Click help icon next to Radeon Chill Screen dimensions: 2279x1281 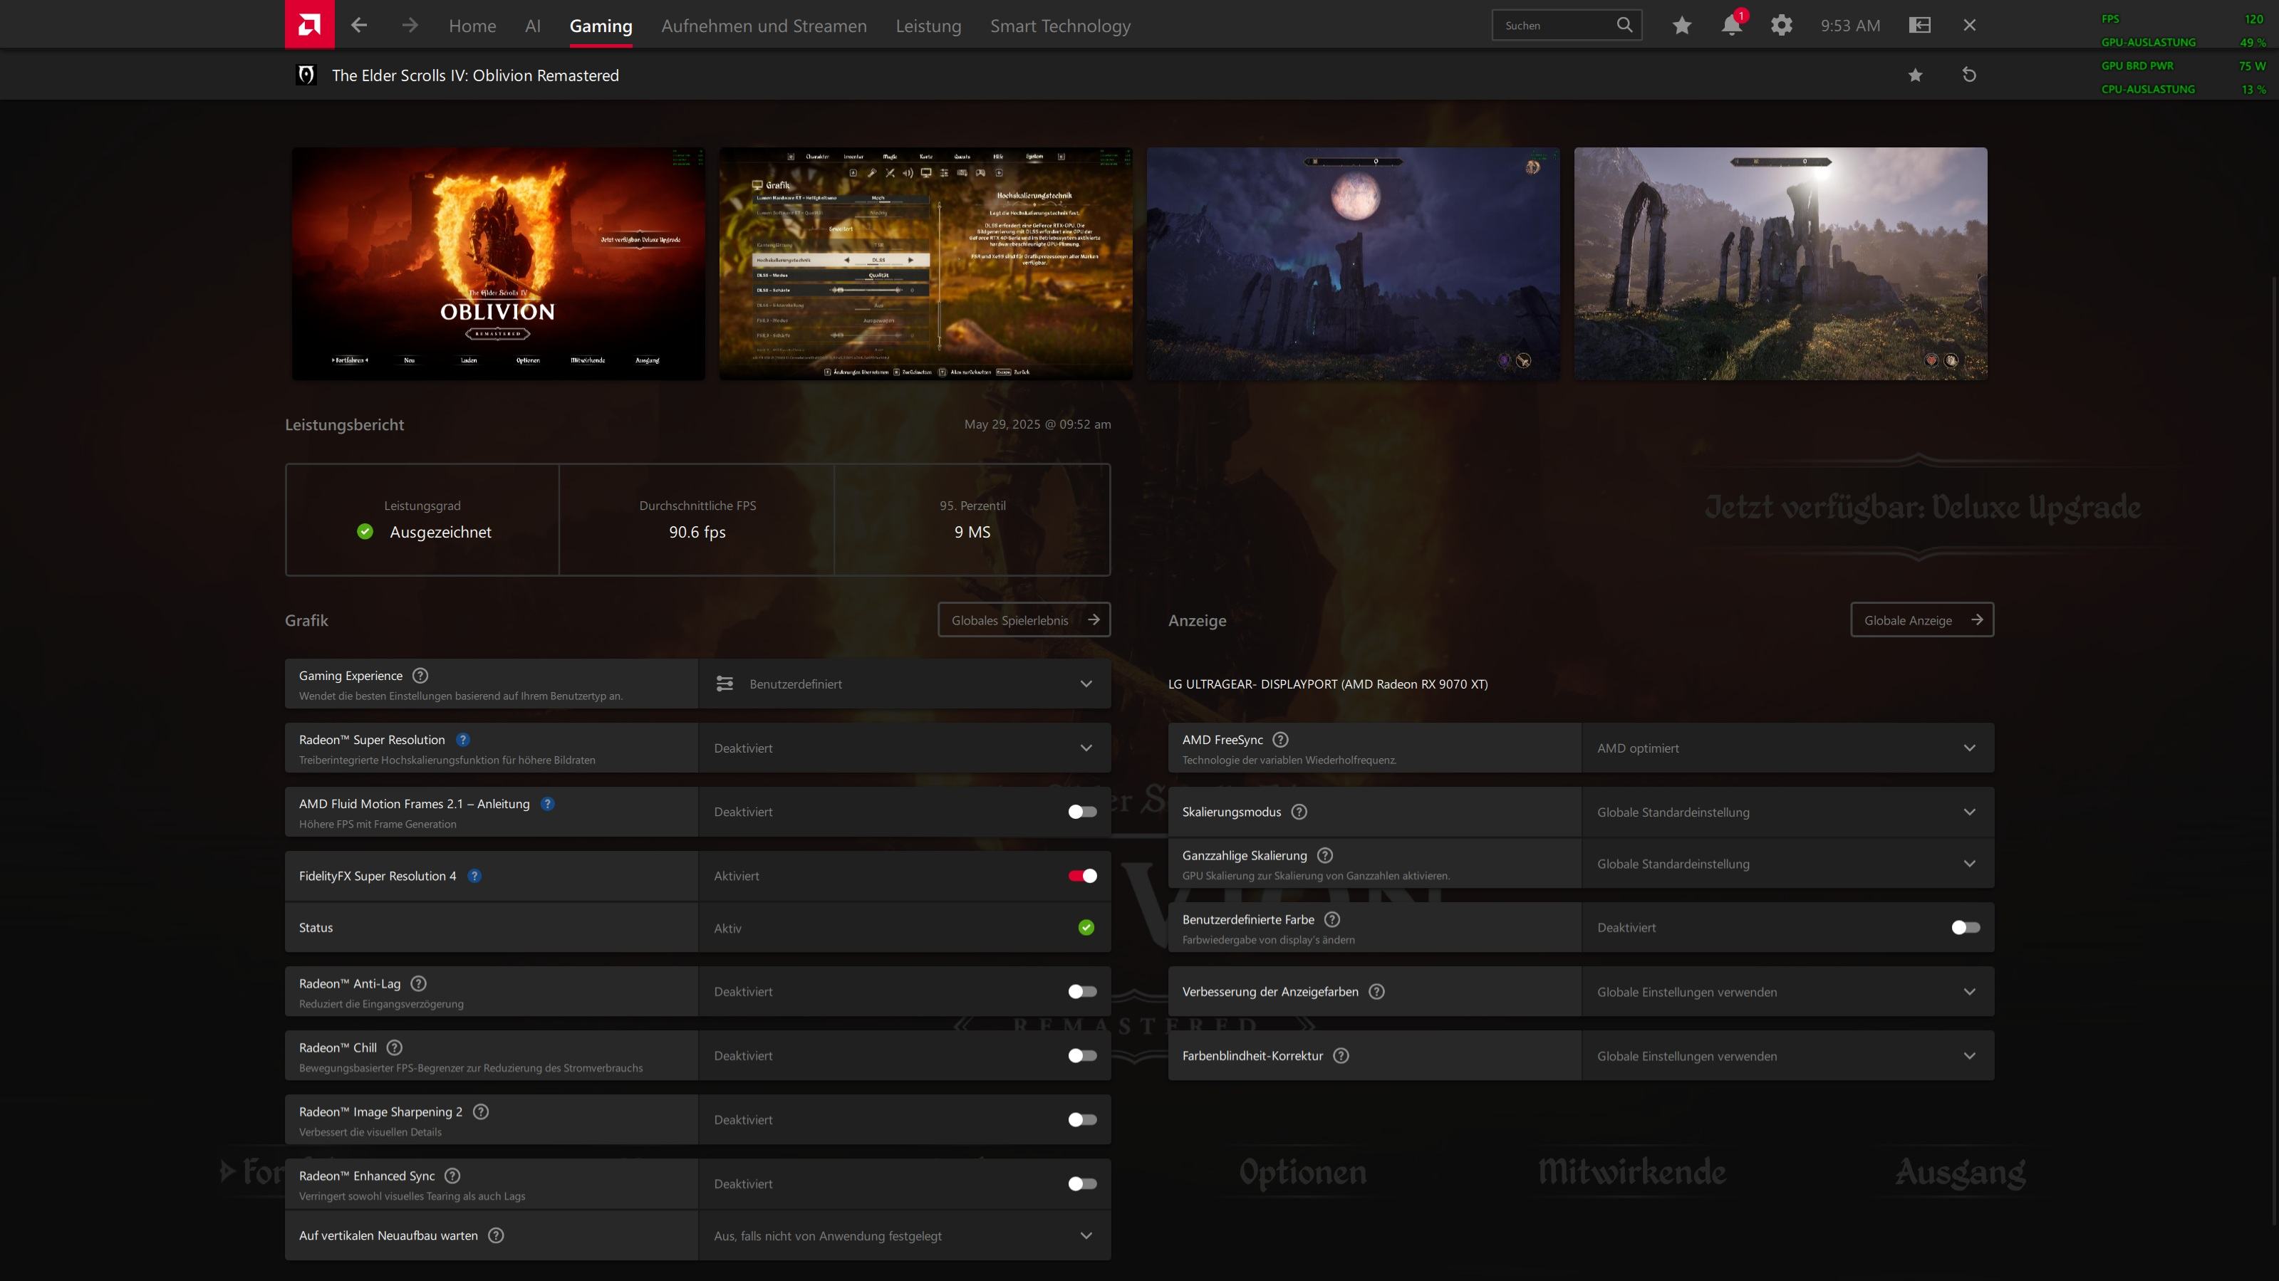[x=395, y=1047]
